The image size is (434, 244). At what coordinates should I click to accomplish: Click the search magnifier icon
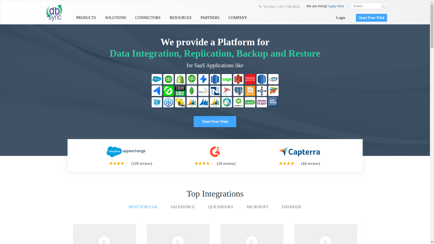[x=383, y=6]
